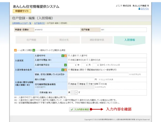Click the green checkmark on 入力内容を確認 button
The image size is (161, 122).
tap(72, 109)
